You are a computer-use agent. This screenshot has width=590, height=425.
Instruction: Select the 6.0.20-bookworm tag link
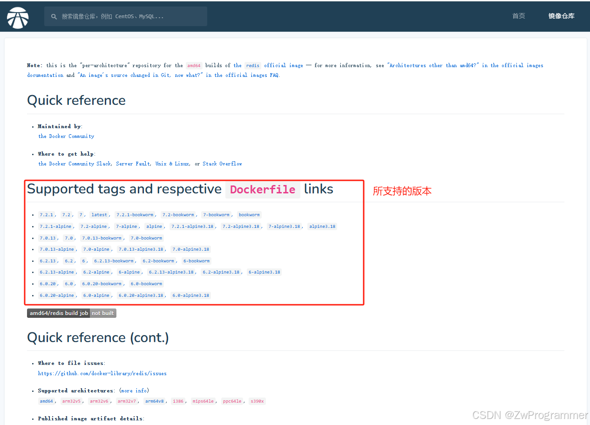(102, 284)
